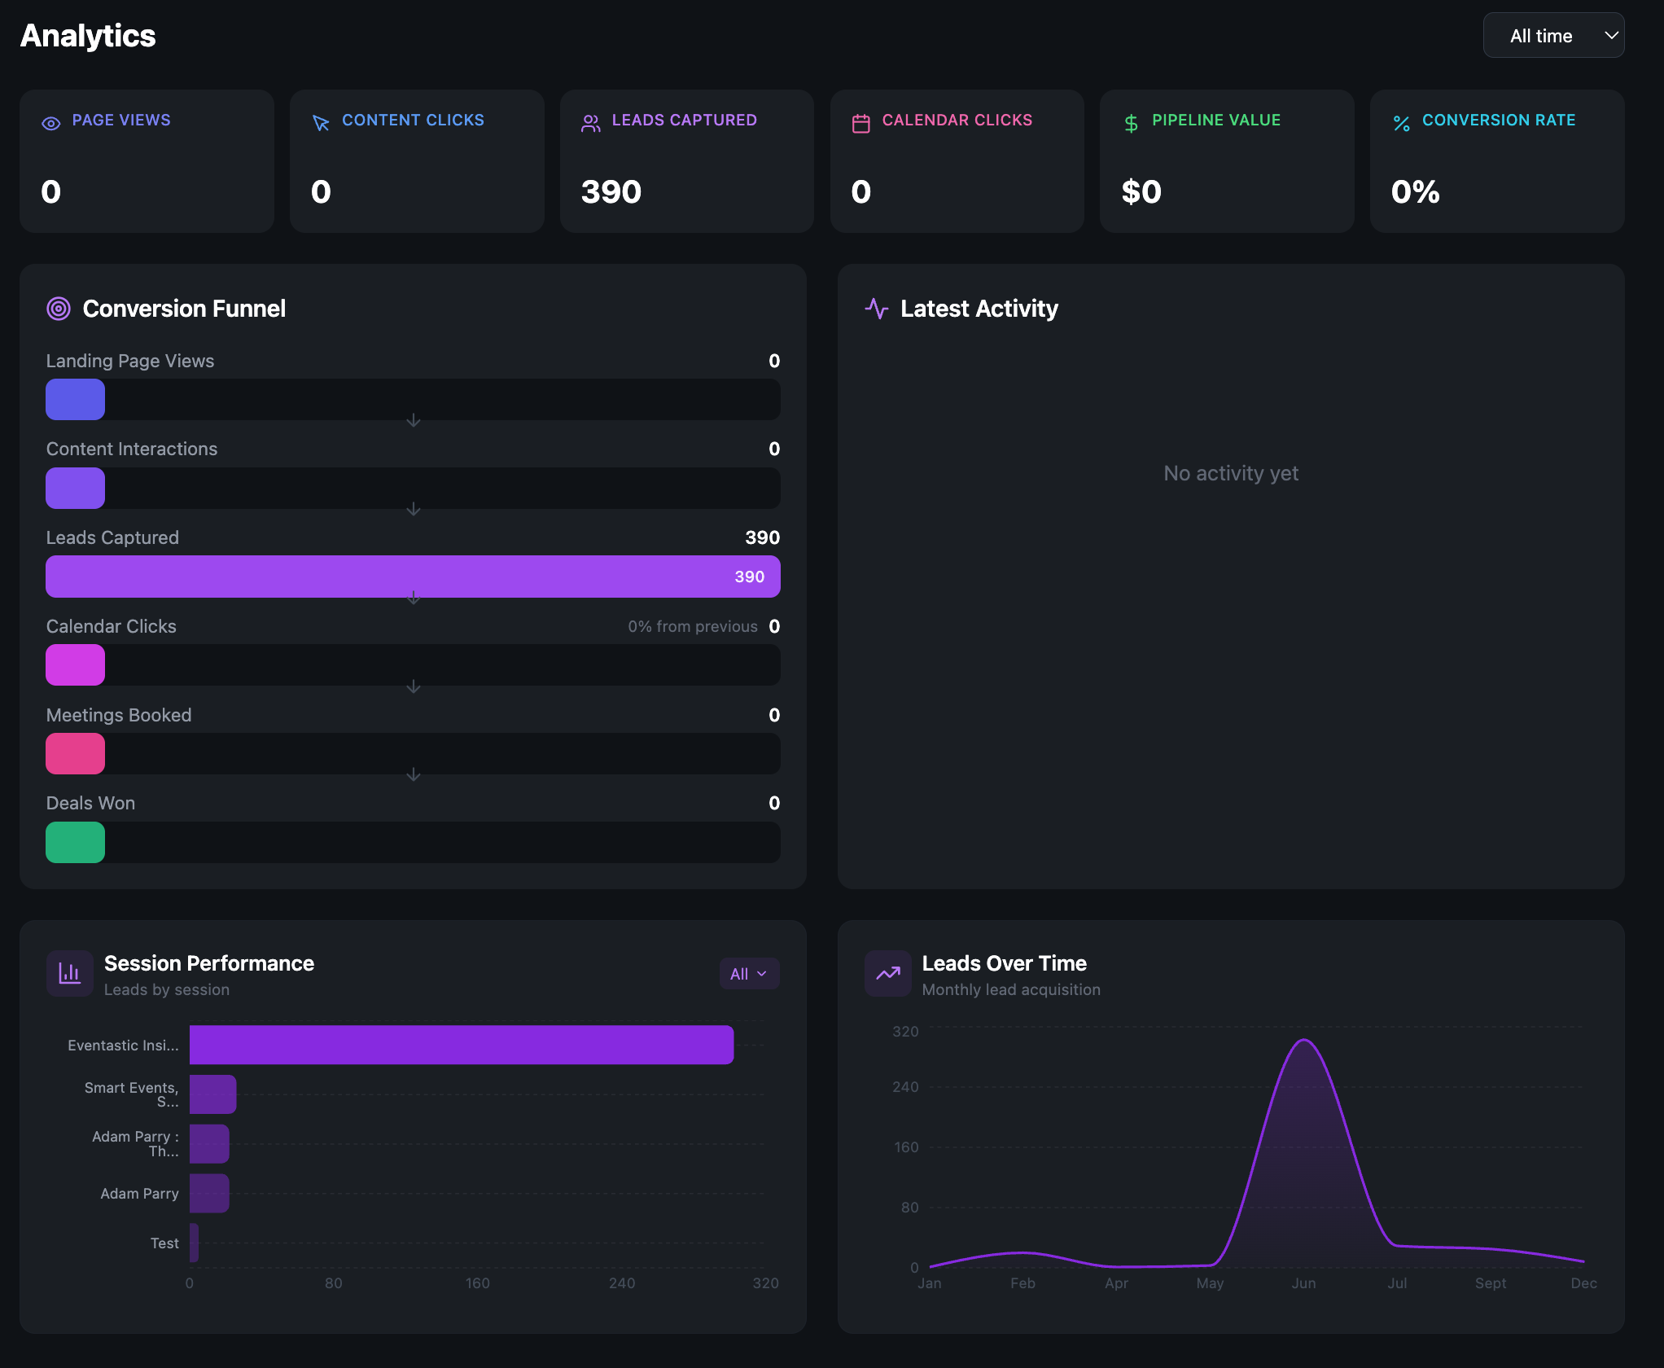
Task: Click the percent icon beside Conversion Rate
Action: coord(1401,123)
